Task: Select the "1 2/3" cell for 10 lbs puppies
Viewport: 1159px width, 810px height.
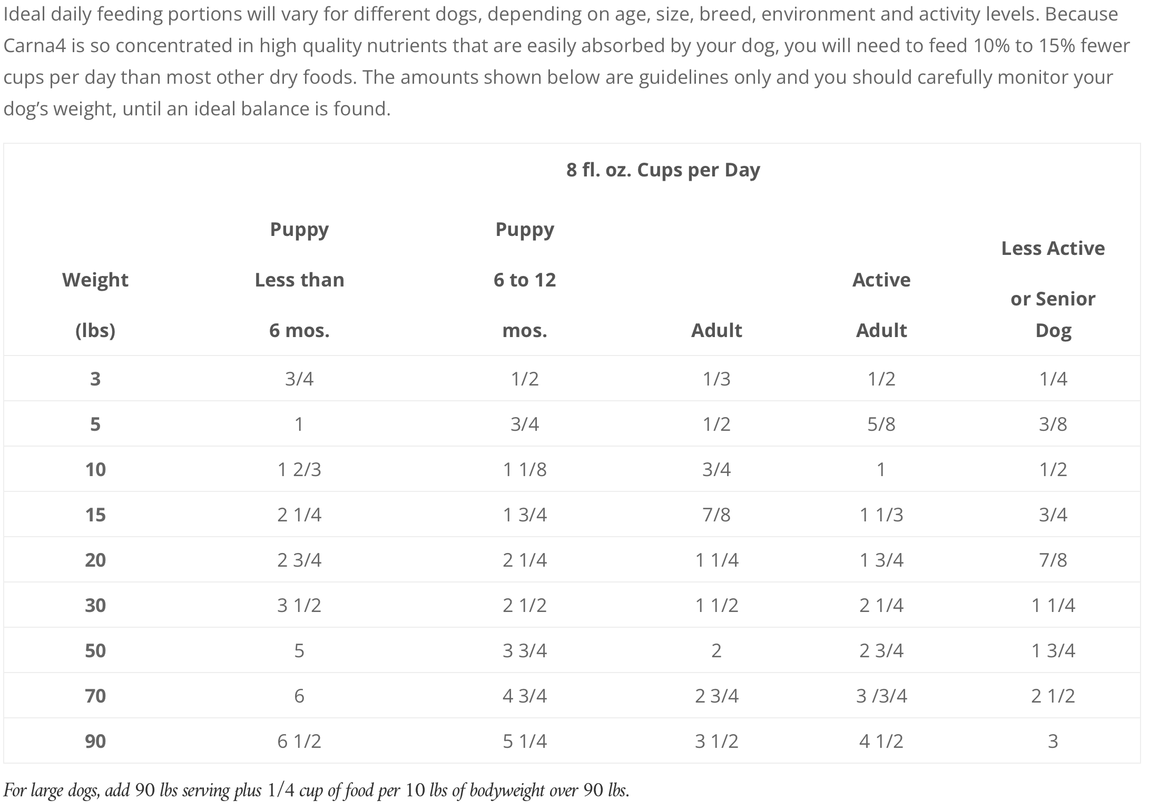Action: coord(299,469)
